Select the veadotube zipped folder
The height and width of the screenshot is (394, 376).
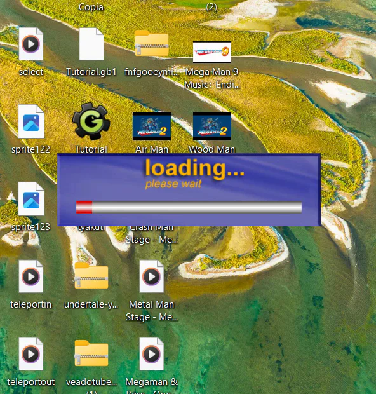91,353
